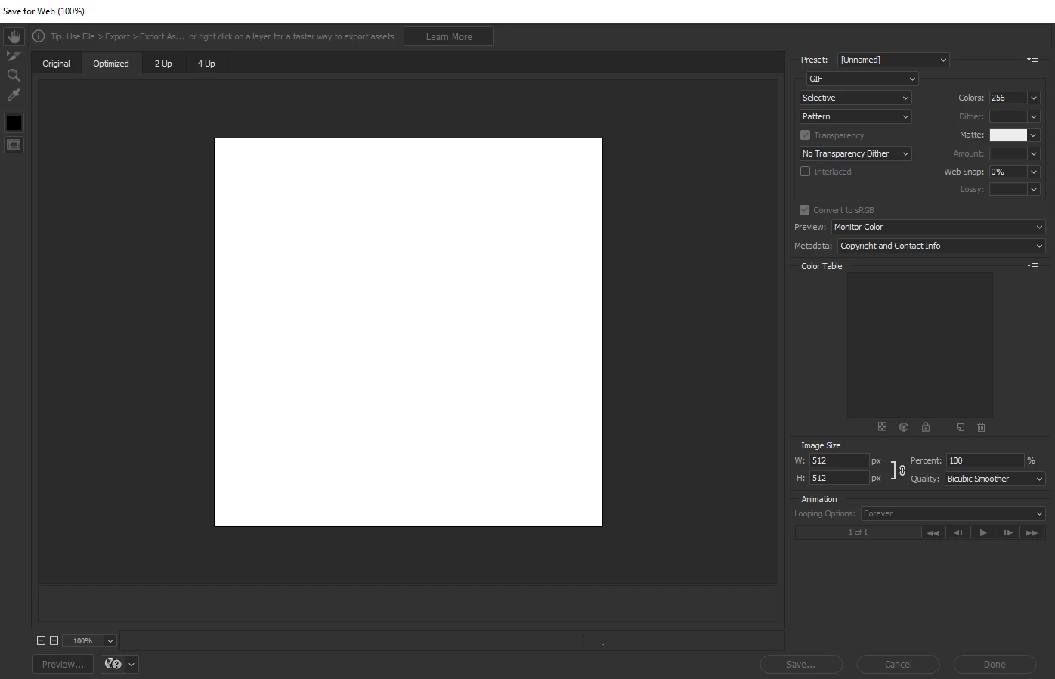Screen dimensions: 1055x679
Task: Enable the Interlaced checkbox
Action: 805,172
